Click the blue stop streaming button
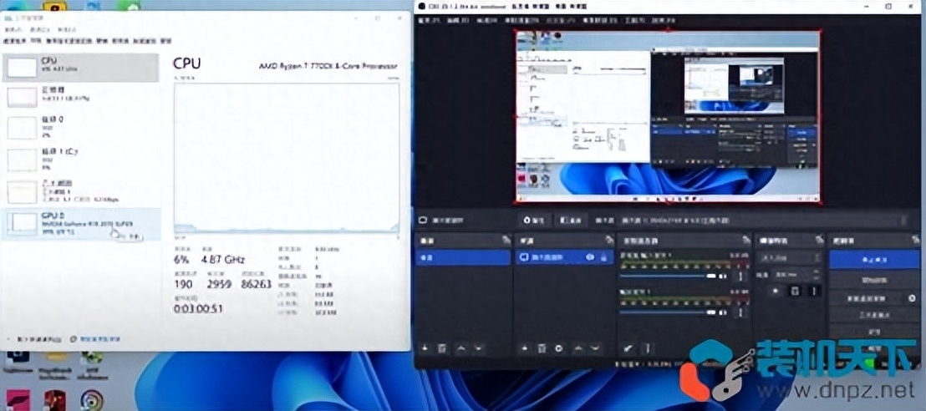This screenshot has width=926, height=411. coord(873,259)
